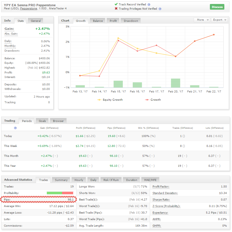The height and width of the screenshot is (232, 232).
Task: Open the Goals trading tab
Action: pos(42,121)
